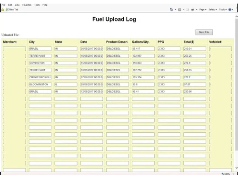The height and width of the screenshot is (179, 238).
Task: Click the vertical scrollbar down arrow
Action: (x=237, y=168)
